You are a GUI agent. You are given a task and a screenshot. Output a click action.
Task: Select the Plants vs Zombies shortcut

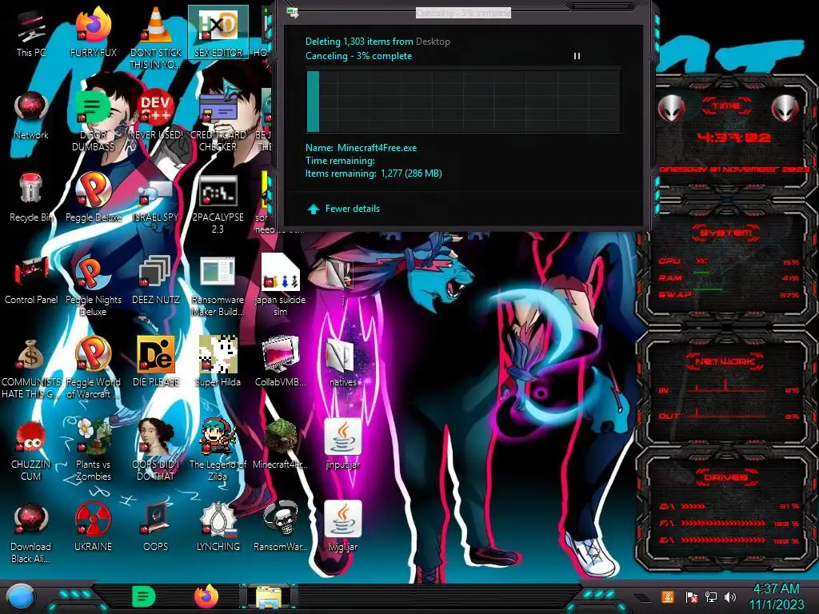coord(93,450)
